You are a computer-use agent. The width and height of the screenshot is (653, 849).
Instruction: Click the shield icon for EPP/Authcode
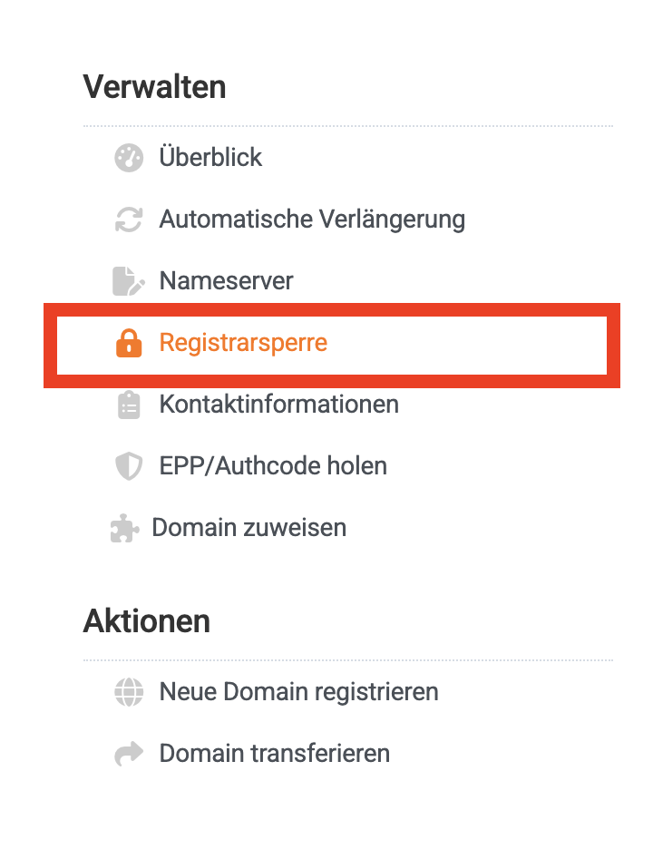pos(129,466)
